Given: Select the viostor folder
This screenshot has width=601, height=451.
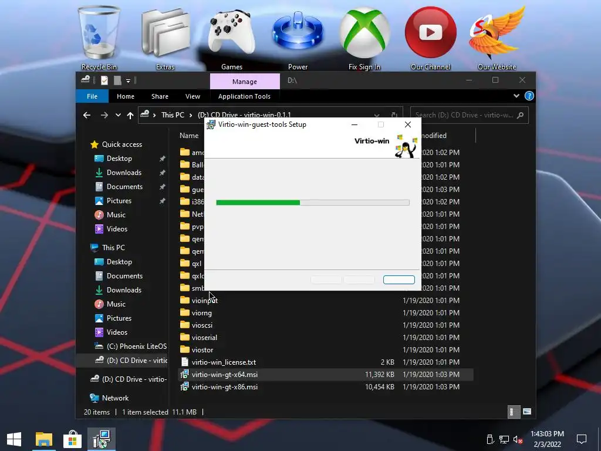Looking at the screenshot, I should [202, 350].
